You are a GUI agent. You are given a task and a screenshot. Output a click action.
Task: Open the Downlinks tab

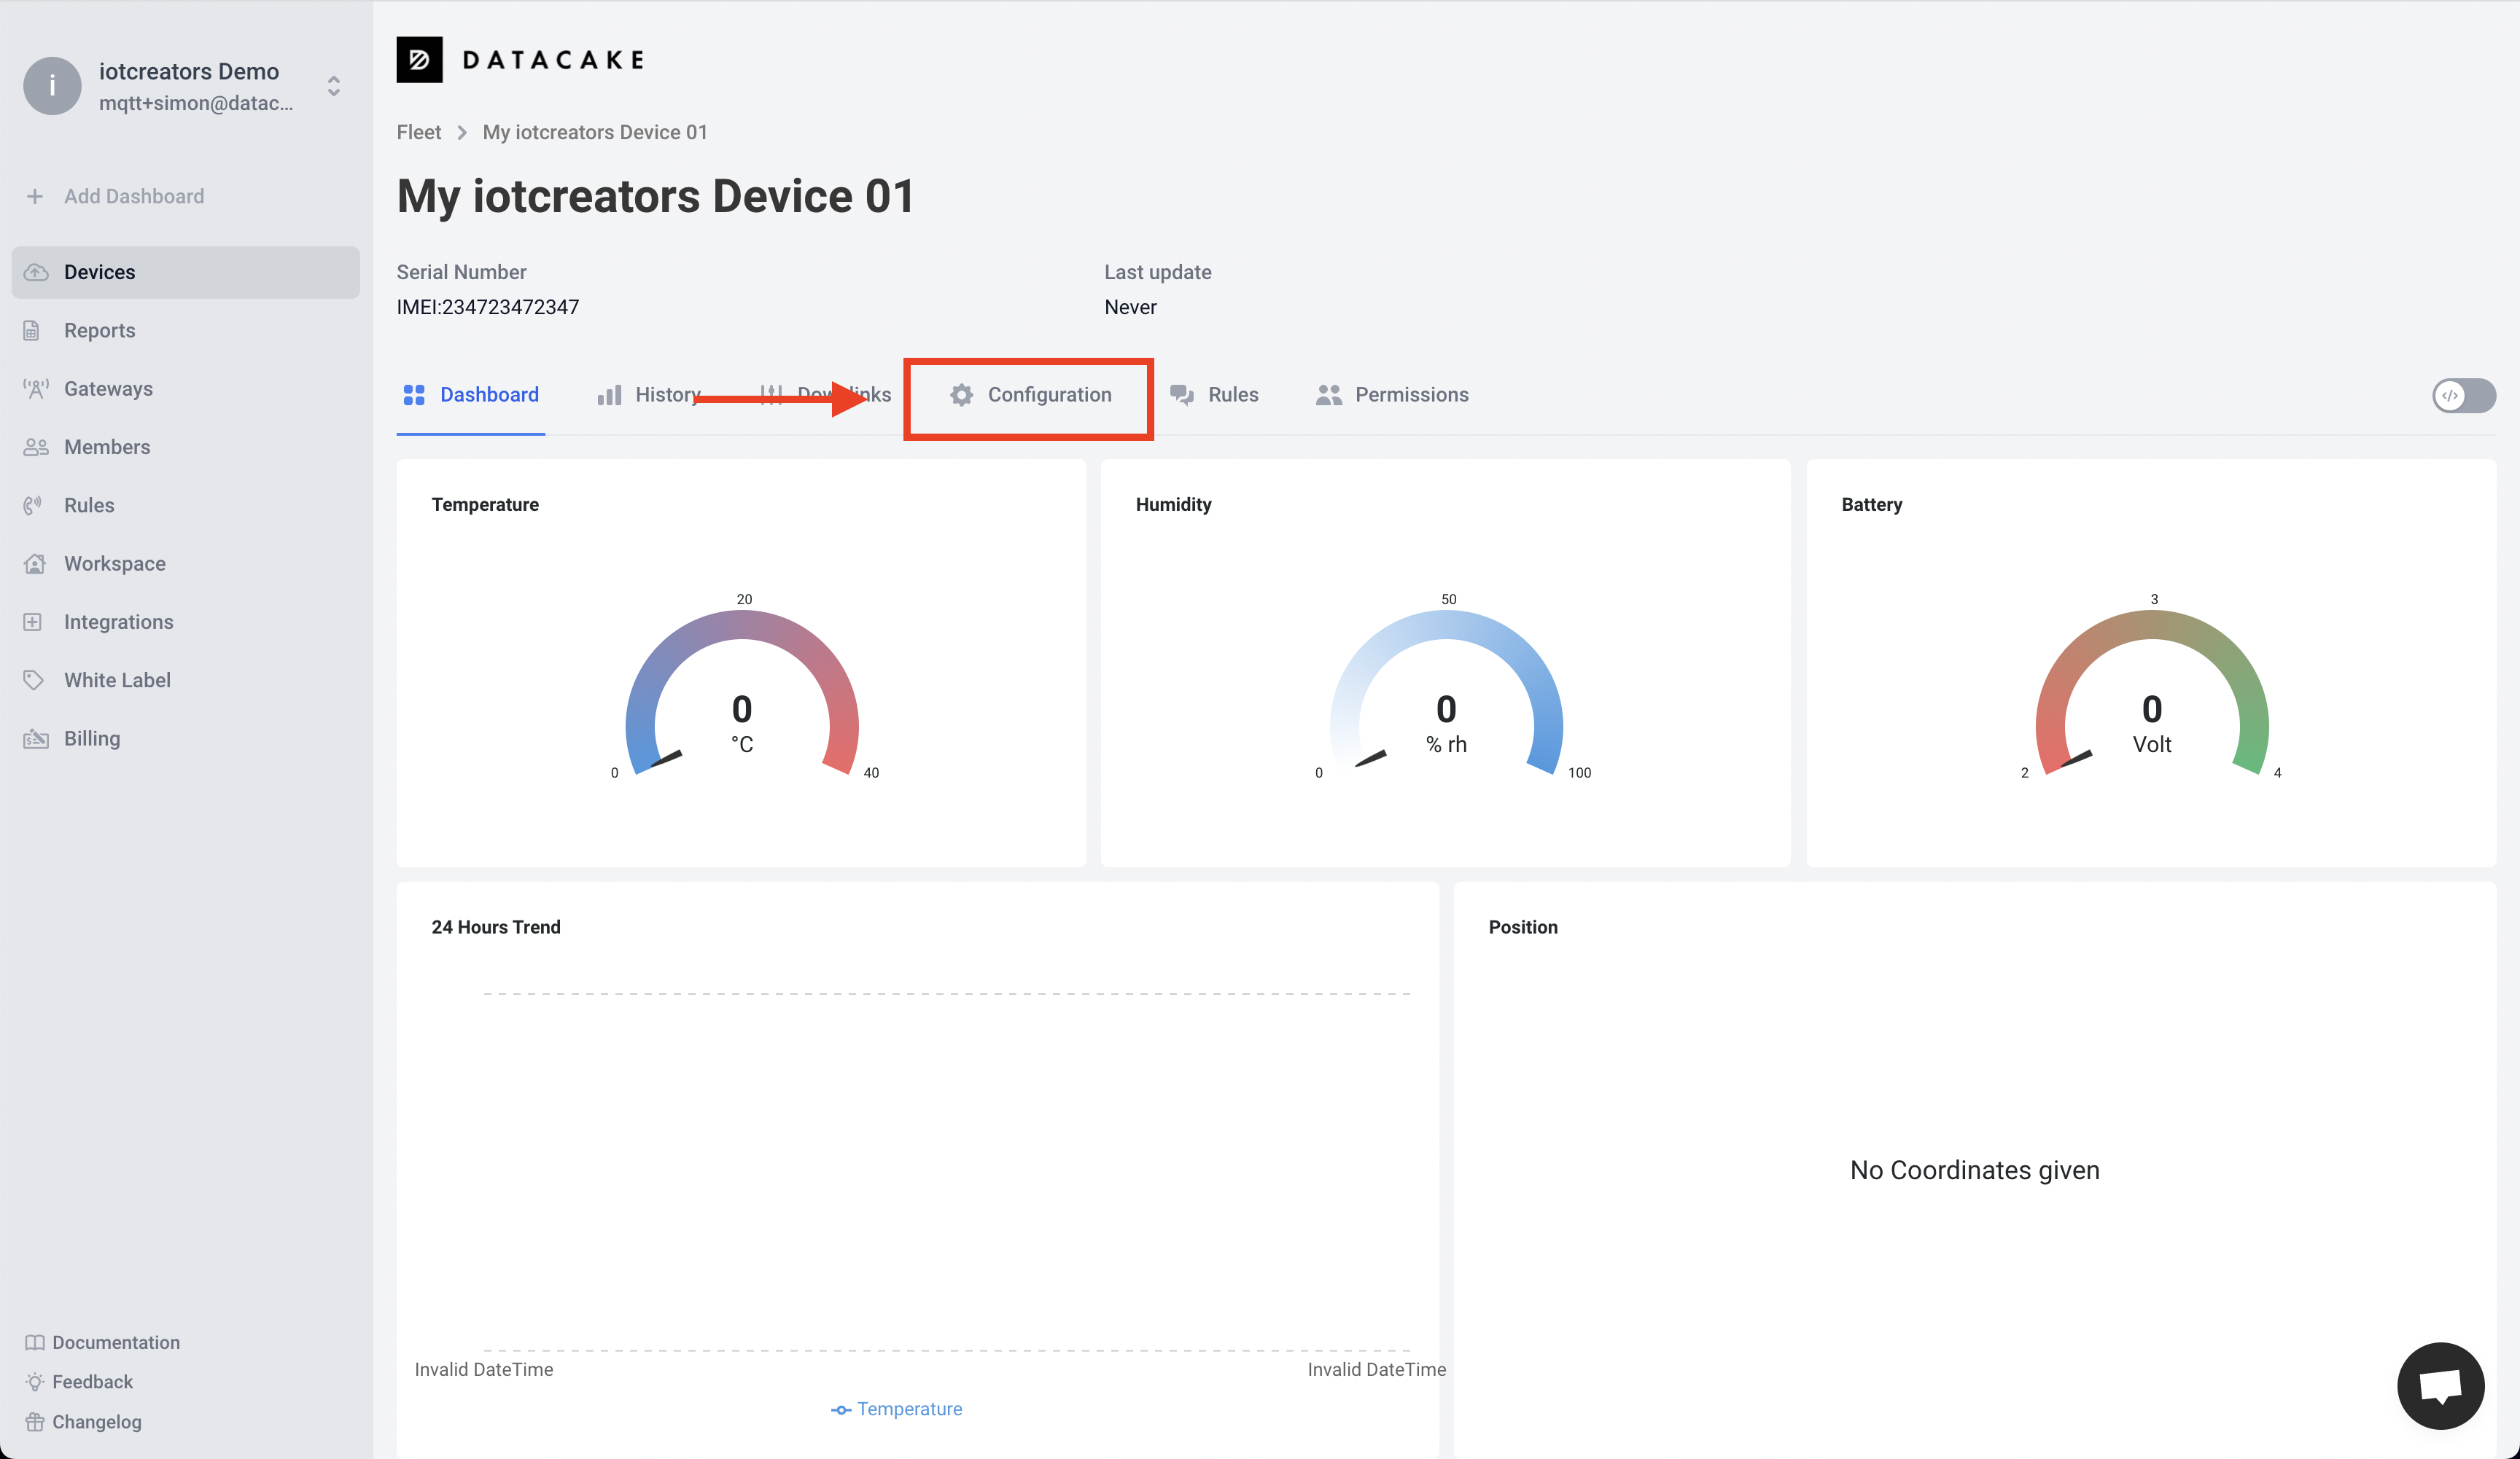pos(825,395)
